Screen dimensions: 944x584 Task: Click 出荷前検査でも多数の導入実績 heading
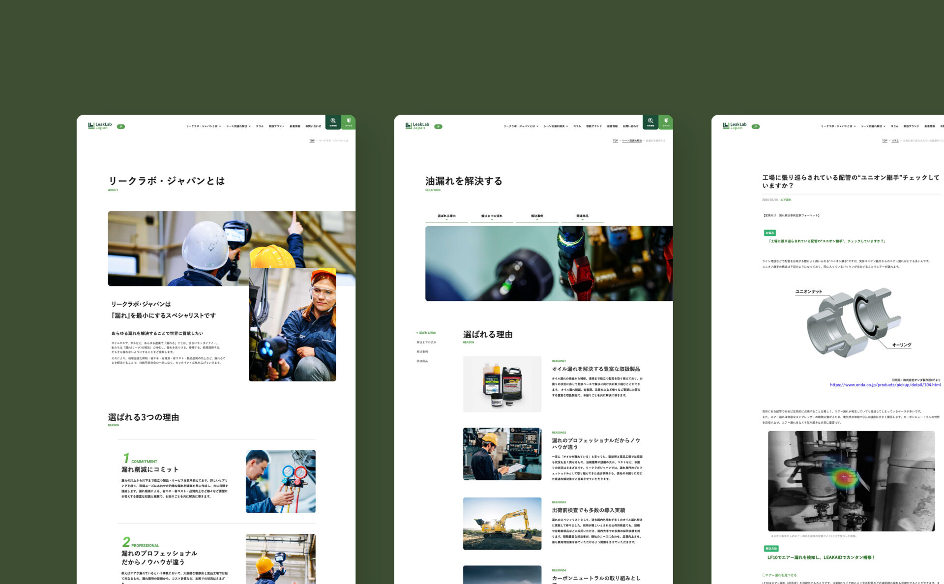[589, 510]
